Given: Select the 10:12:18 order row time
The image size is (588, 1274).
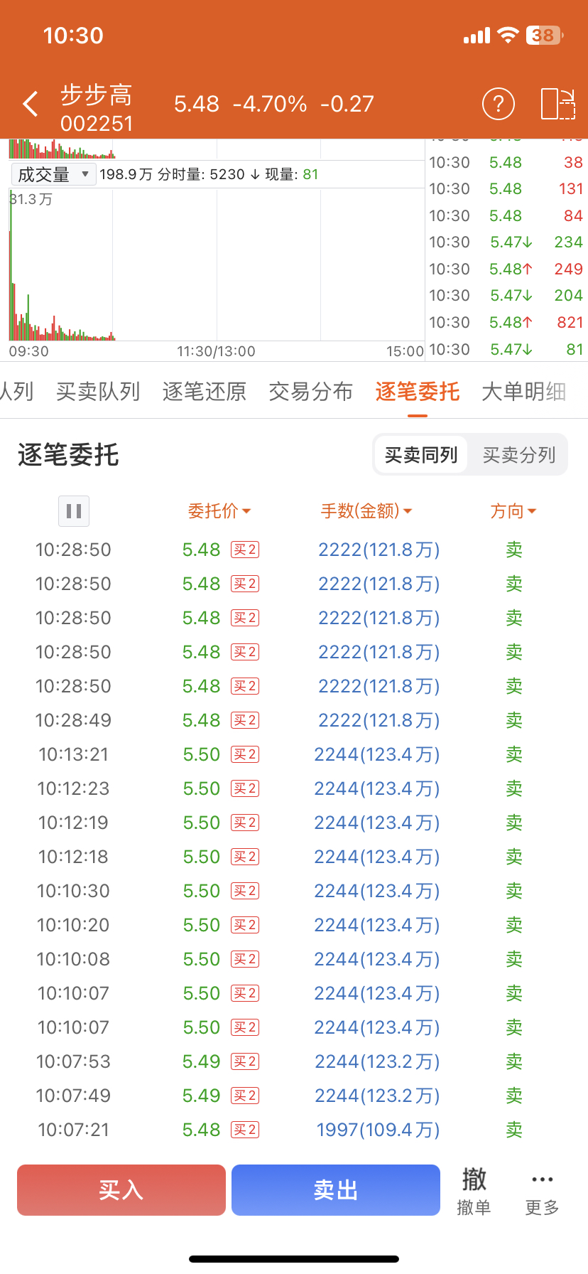Looking at the screenshot, I should point(73,857).
